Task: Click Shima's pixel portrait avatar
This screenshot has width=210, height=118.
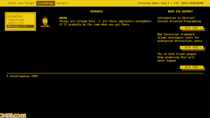Action: tap(45, 22)
